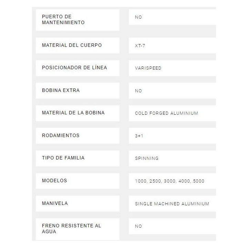
Task: Click the NO value beside PUERTO DE MANTENIMIENTO
Action: [x=138, y=17]
